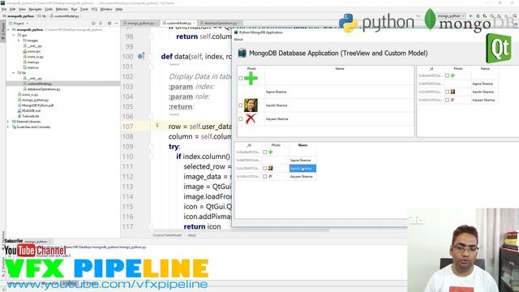Image resolution: width=519 pixels, height=292 pixels.
Task: Open the Run menu
Action: click(74, 9)
